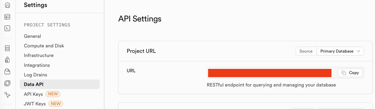The image size is (375, 109).
Task: Open the Authentication lock icon
Action: click(x=8, y=60)
